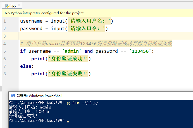The height and width of the screenshot is (128, 193).
Task: Click '身份验证成功!' output line in PowerShell
Action: 23,116
